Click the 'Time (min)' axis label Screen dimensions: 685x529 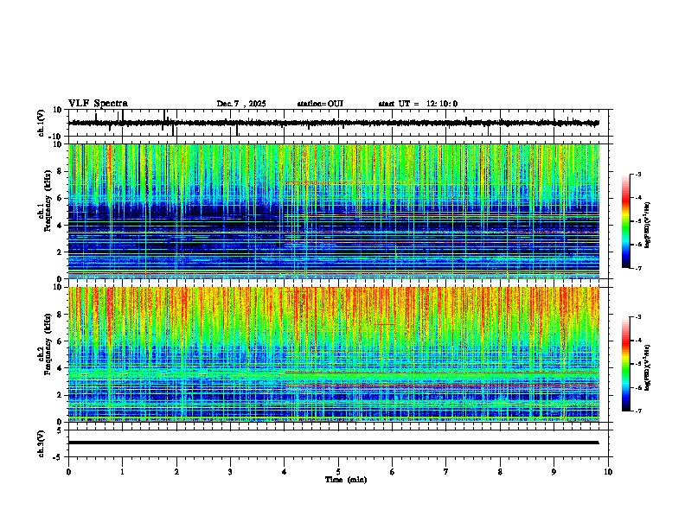tap(346, 480)
